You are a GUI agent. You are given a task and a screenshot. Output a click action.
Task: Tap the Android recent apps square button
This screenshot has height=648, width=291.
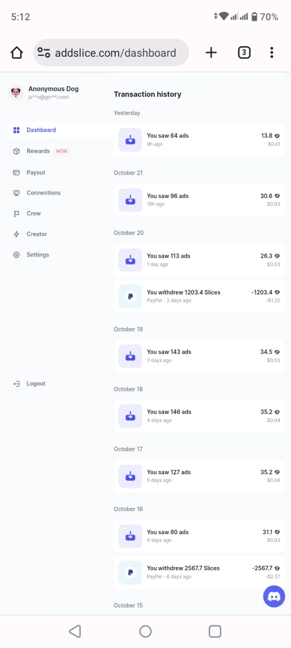[x=215, y=631]
